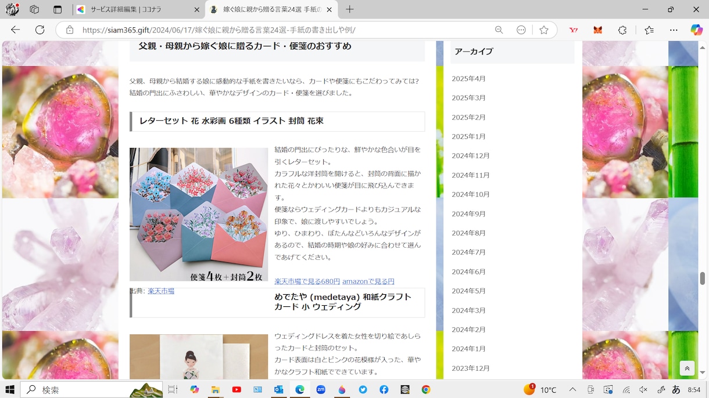The image size is (709, 398).
Task: Open the 楽天市場で見る680円 link
Action: click(x=307, y=281)
